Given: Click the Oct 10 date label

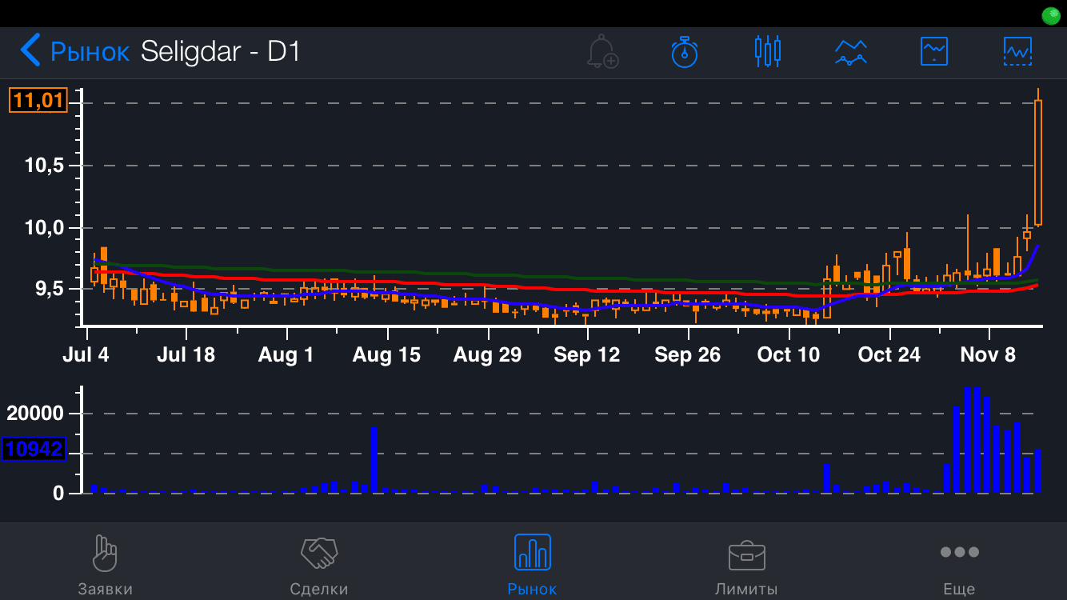Looking at the screenshot, I should point(789,354).
